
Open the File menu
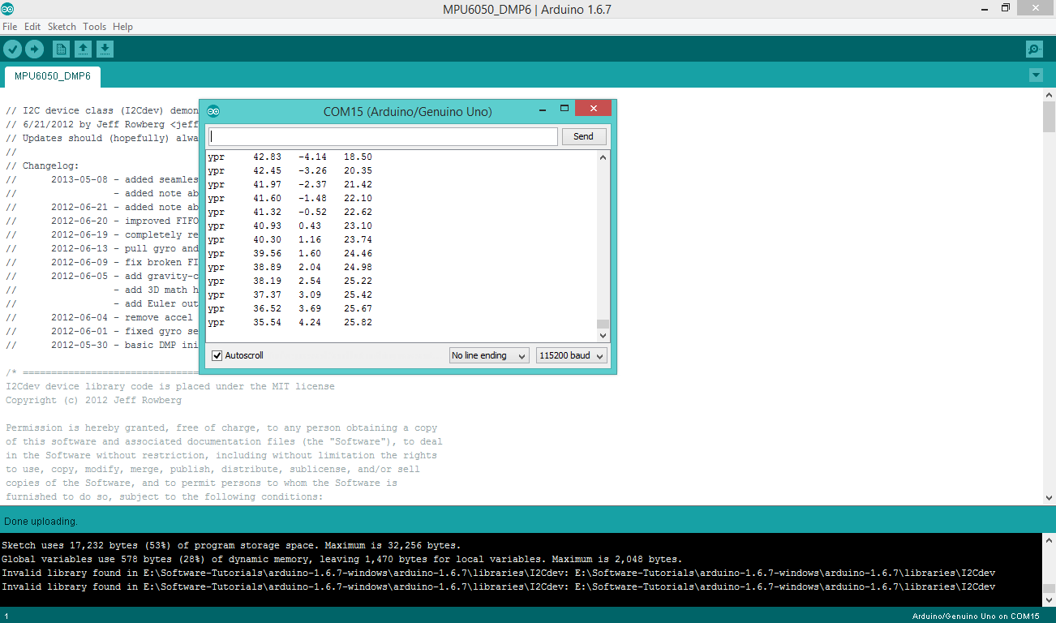tap(10, 27)
